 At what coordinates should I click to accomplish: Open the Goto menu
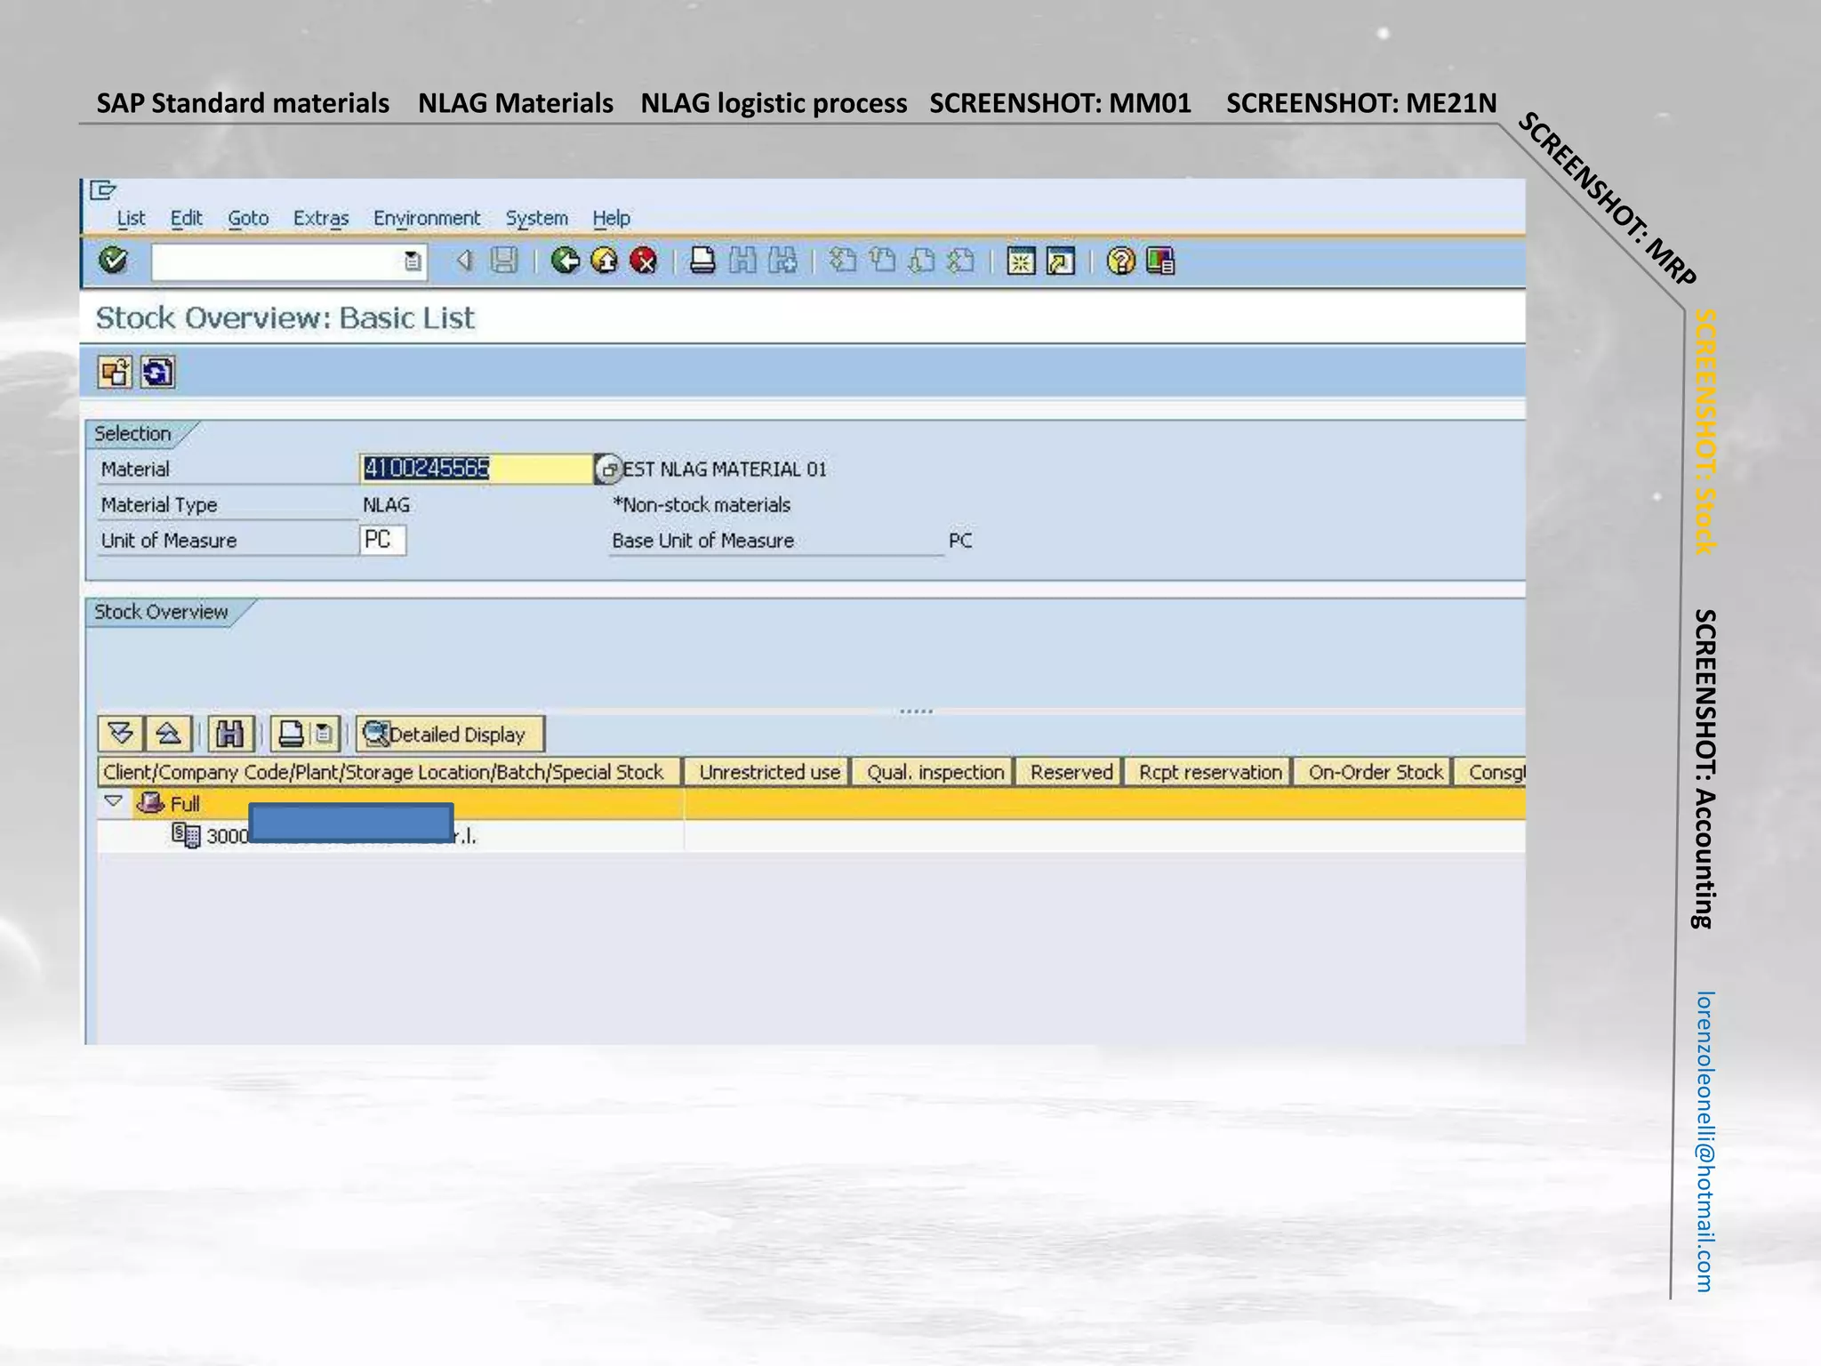pos(248,219)
